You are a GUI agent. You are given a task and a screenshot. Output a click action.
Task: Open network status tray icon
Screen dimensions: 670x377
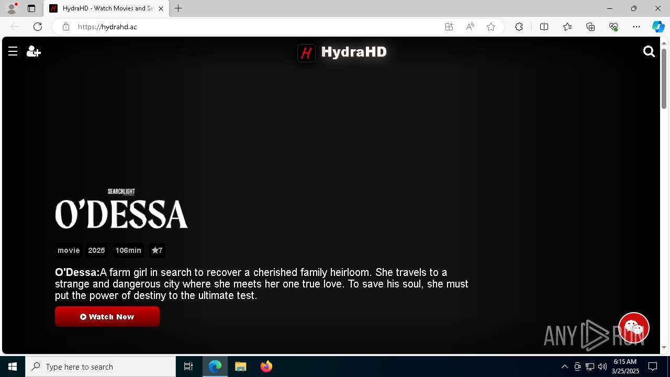click(x=590, y=367)
